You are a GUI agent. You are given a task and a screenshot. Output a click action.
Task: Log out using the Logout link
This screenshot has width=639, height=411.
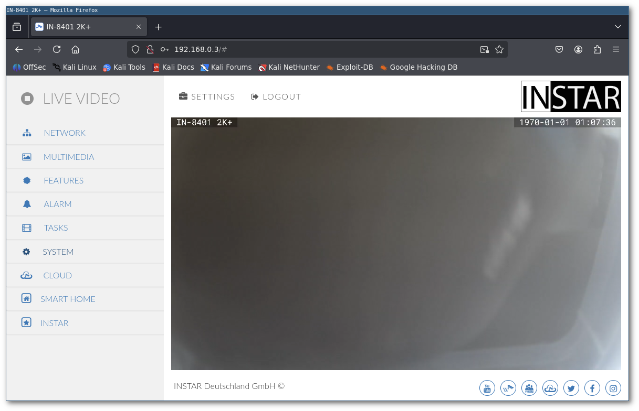276,96
